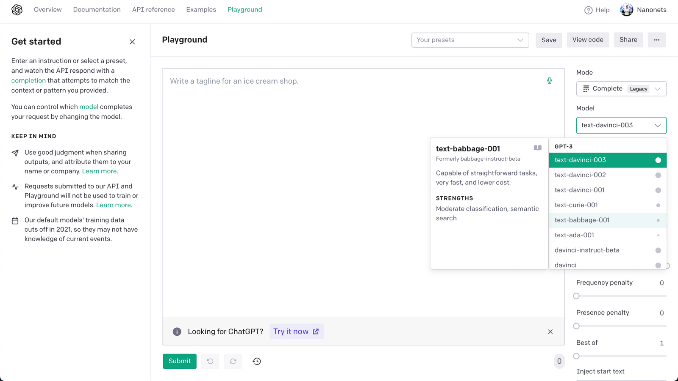Click the regenerate icon beside undo

pos(233,361)
